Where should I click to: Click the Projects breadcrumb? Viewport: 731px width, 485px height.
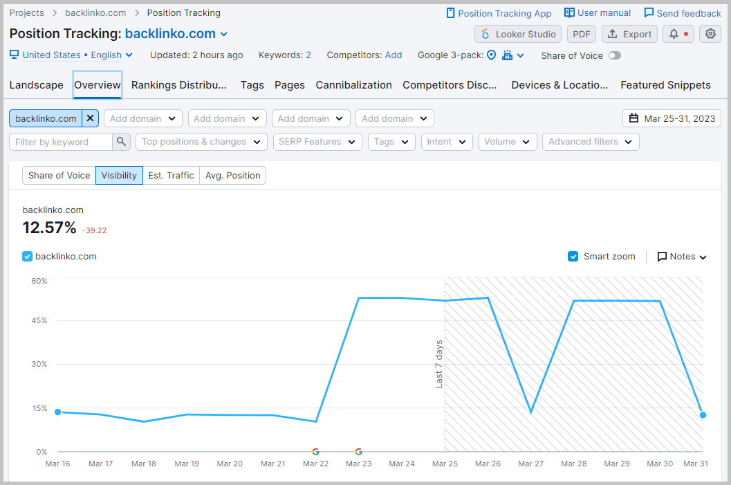pyautogui.click(x=26, y=13)
